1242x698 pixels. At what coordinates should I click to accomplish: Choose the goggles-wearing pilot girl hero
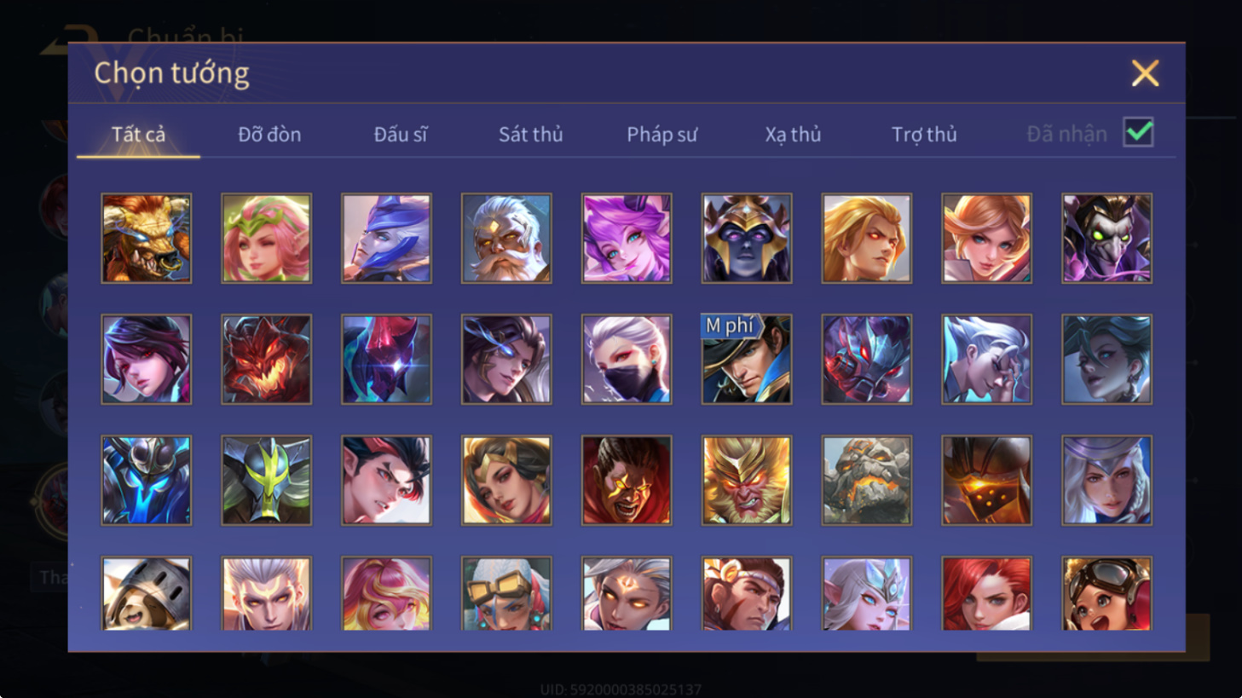1107,593
